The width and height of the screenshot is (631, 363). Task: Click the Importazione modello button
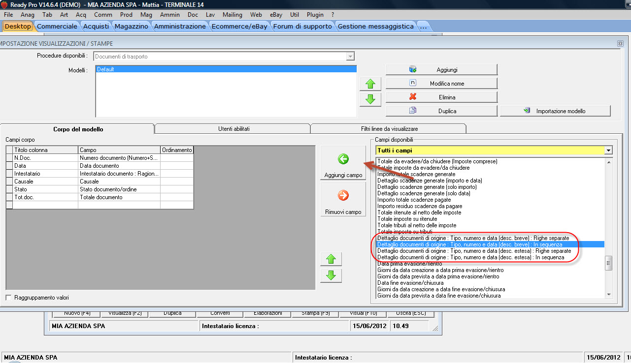tap(555, 111)
